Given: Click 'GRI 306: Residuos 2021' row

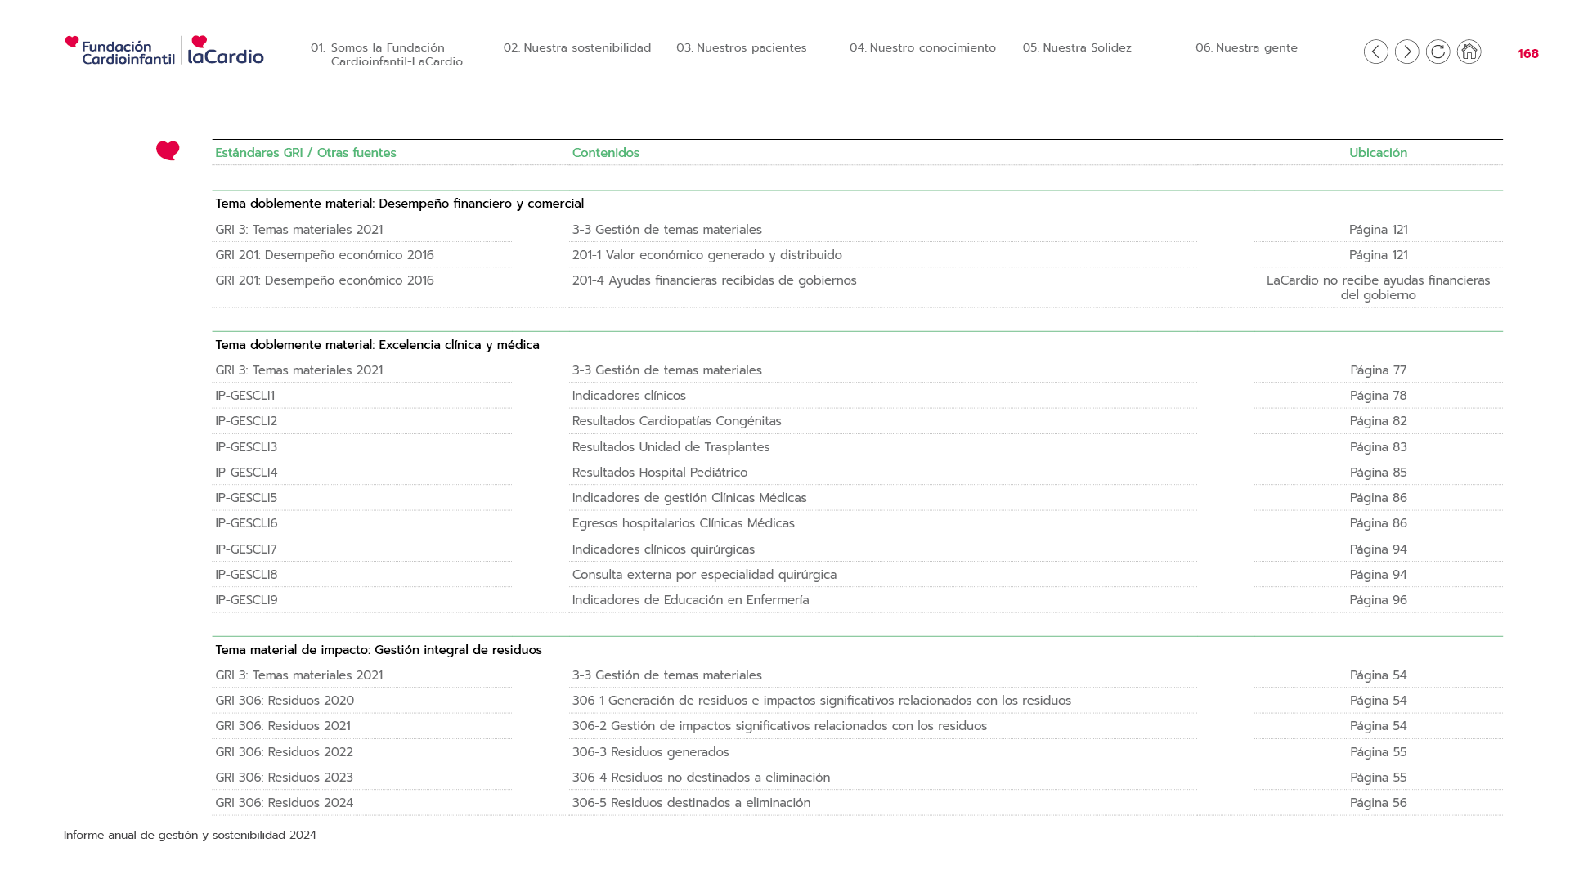Looking at the screenshot, I should [283, 726].
